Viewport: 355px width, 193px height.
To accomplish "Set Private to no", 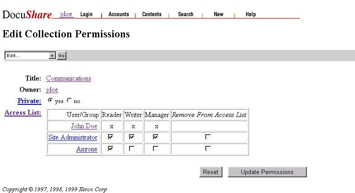I will pyautogui.click(x=69, y=101).
